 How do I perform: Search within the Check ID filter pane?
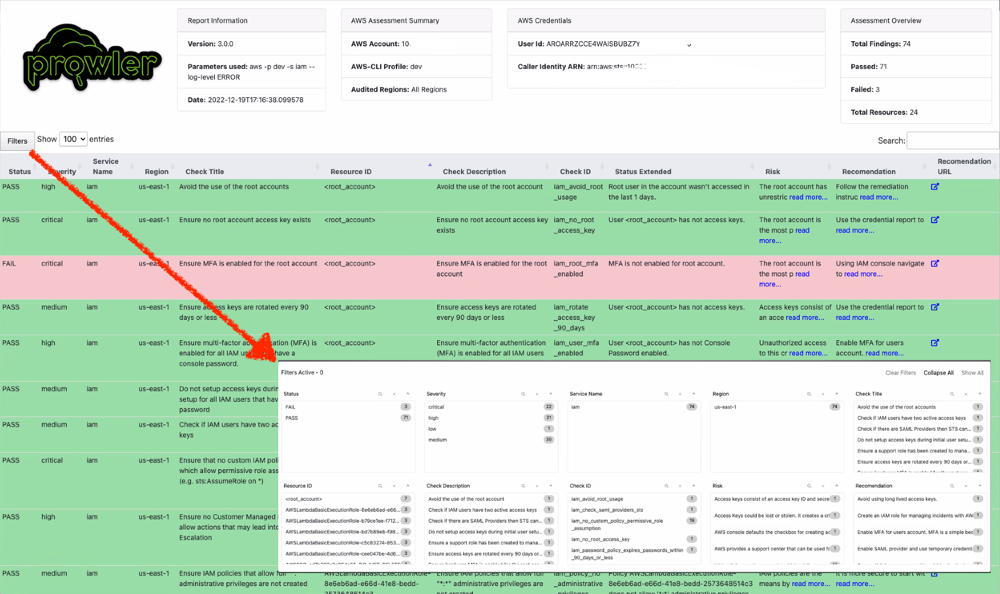(666, 486)
